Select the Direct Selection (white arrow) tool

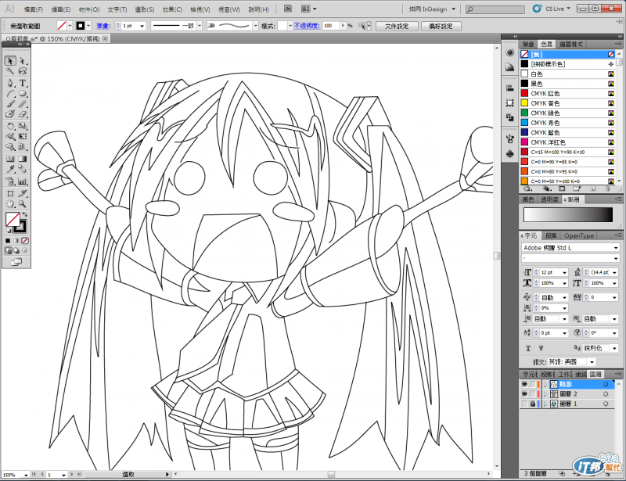point(23,61)
